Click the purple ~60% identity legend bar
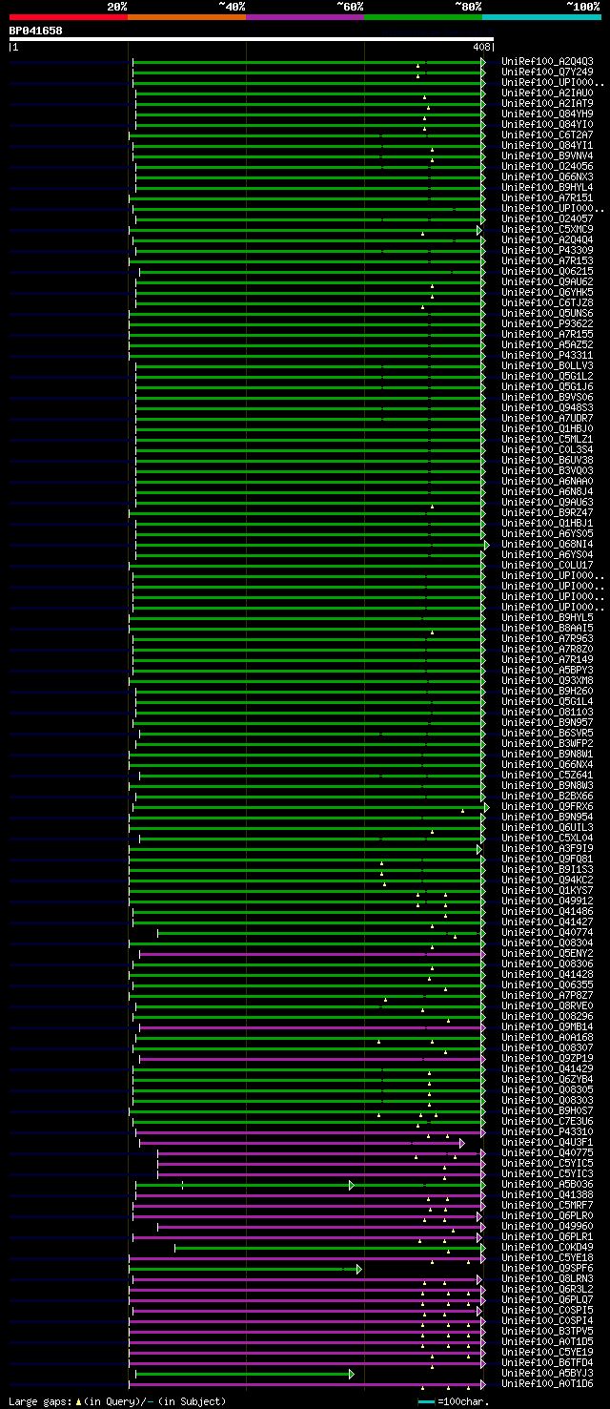 pyautogui.click(x=304, y=17)
